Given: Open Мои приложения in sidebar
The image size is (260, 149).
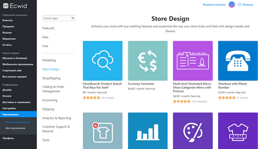Looking at the screenshot, I should (15, 128).
